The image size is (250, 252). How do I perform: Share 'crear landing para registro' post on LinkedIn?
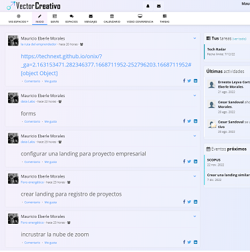195,202
